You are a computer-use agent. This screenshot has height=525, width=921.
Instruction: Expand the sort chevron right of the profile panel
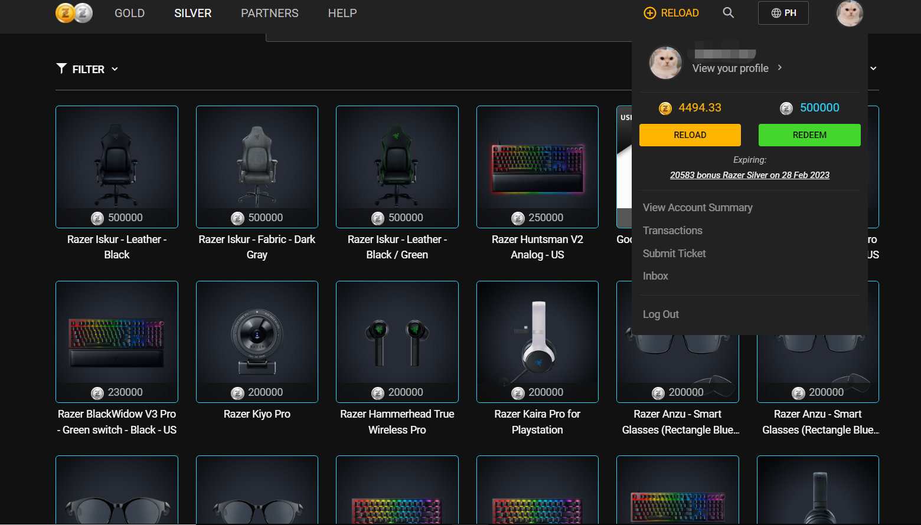click(x=873, y=68)
